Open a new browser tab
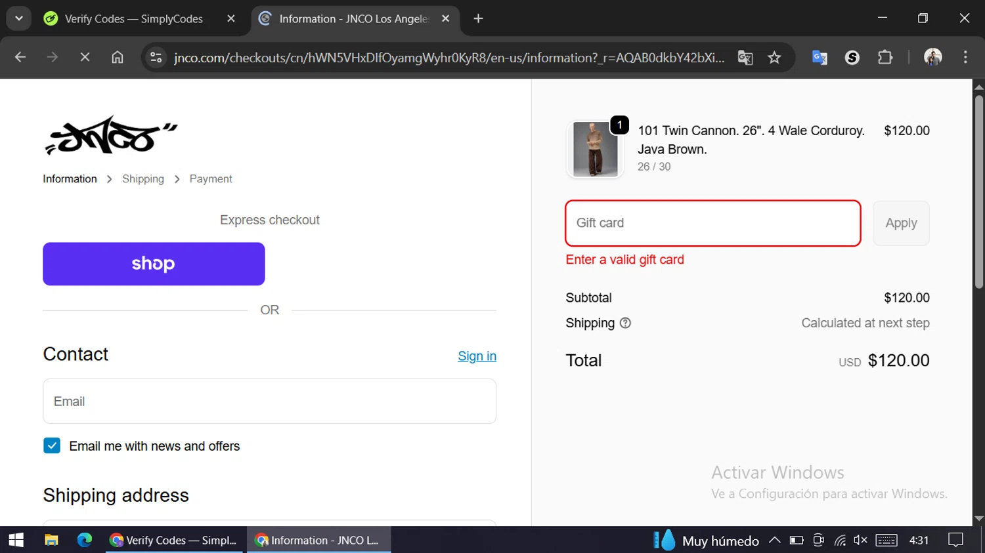 [x=478, y=19]
